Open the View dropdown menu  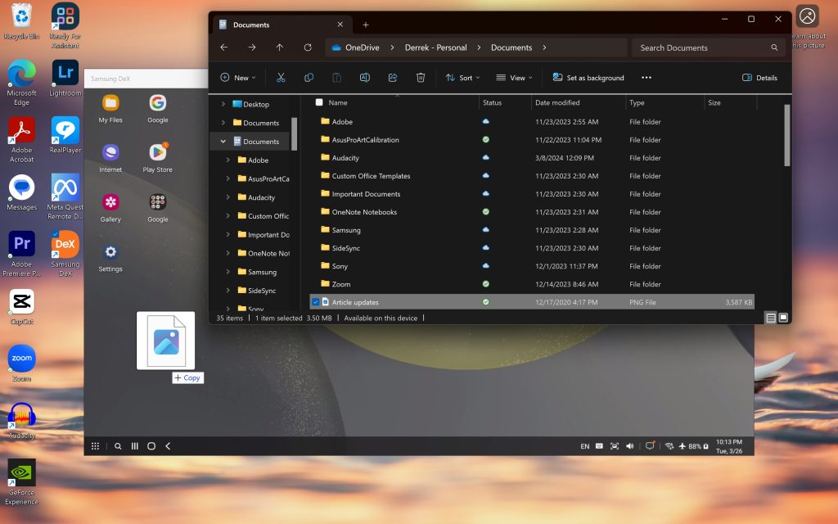[514, 78]
